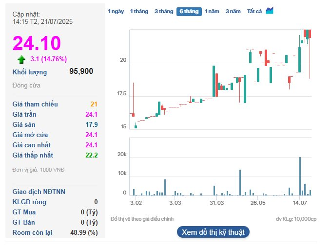331x245 pixels.
Task: Click the large 24.10 price figure
Action: (37, 43)
